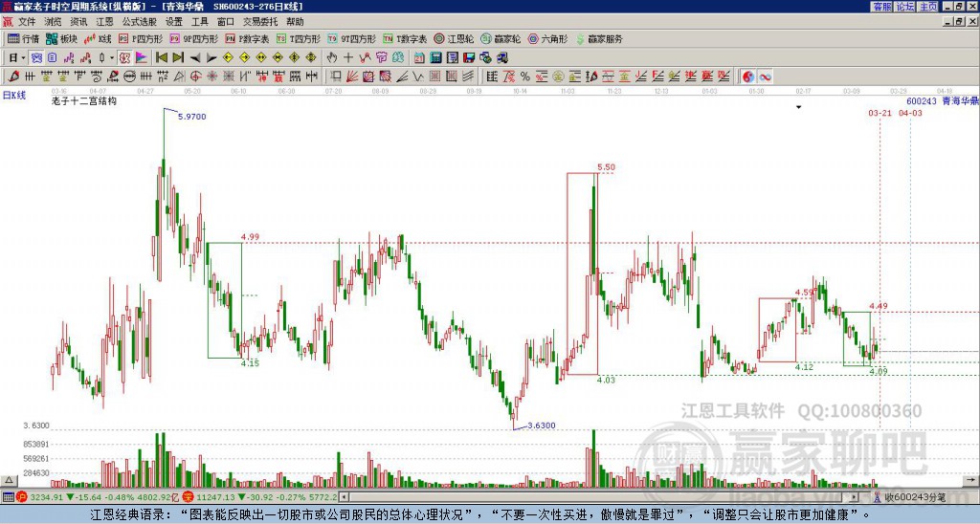The width and height of the screenshot is (980, 524).
Task: Open the 行情 market quotes view
Action: tap(23, 38)
